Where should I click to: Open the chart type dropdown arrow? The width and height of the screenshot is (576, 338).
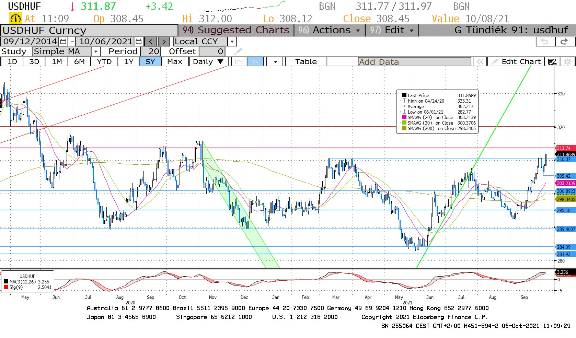[x=275, y=62]
